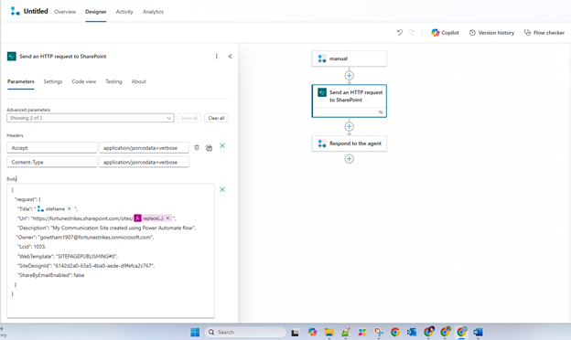Viewport: 571px width, 340px height.
Task: Select Respond to the agent node
Action: [x=349, y=143]
